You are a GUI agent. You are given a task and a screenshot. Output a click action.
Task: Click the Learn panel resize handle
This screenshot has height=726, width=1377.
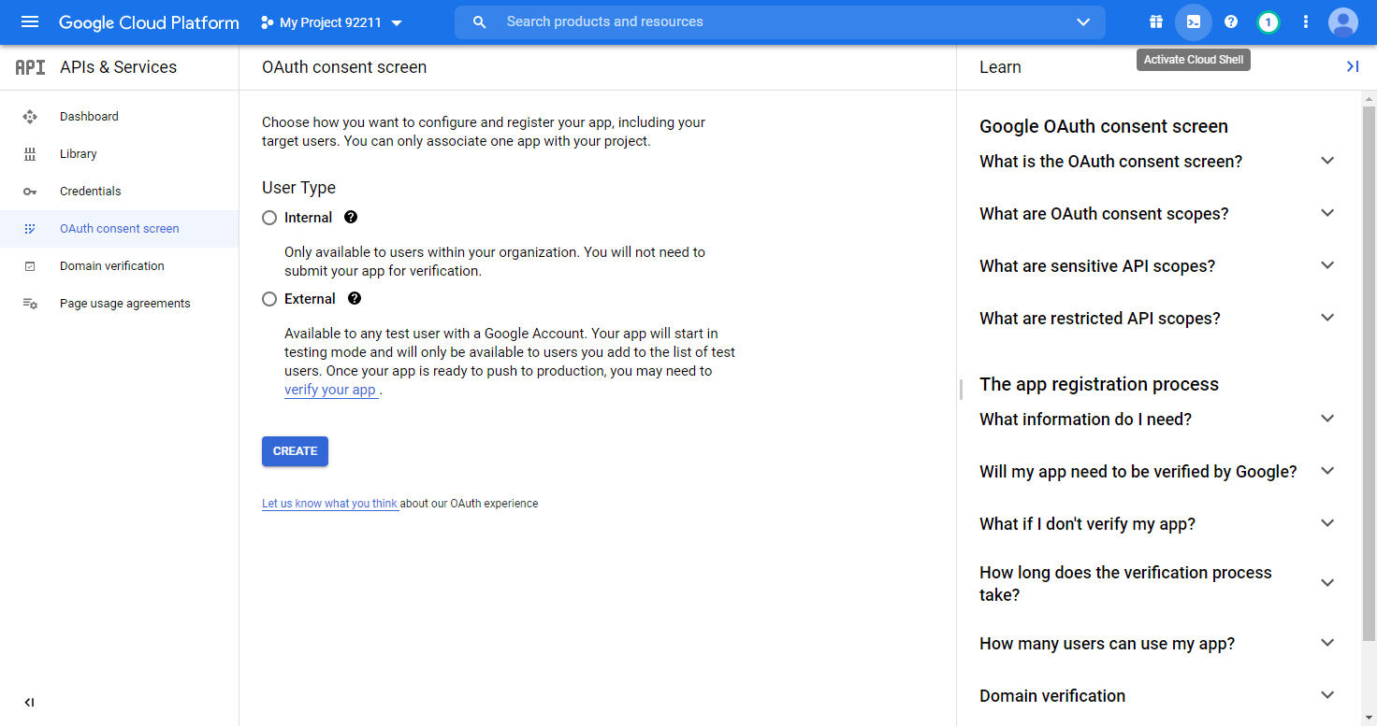point(961,390)
